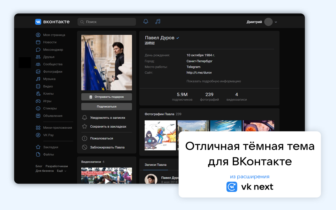Click the post author's small avatar

151,178
